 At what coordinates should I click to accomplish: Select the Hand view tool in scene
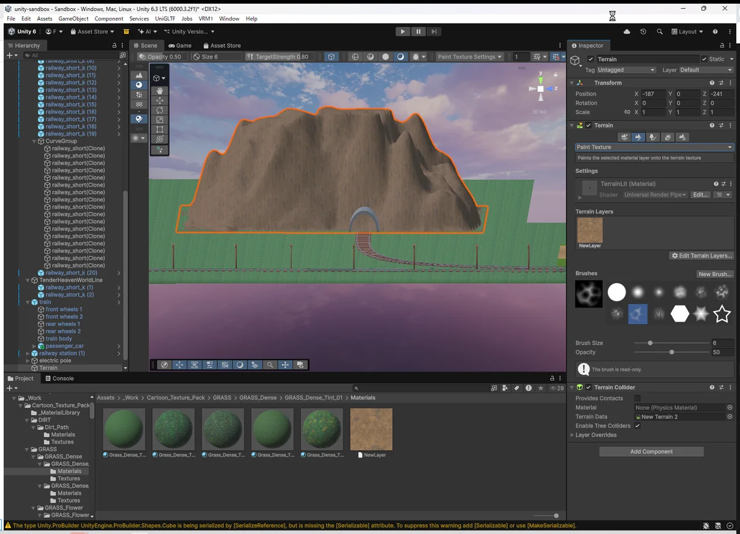click(160, 91)
